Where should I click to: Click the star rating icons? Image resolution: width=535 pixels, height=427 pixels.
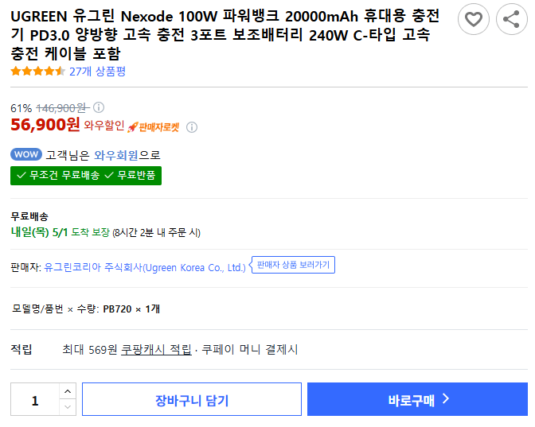coord(37,72)
